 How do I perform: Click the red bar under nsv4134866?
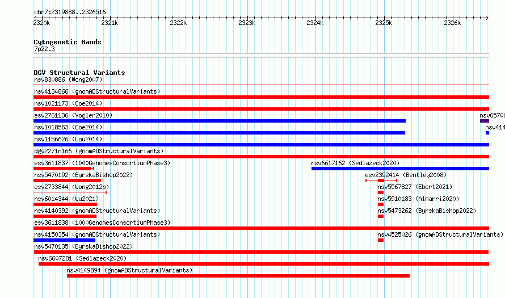261,97
